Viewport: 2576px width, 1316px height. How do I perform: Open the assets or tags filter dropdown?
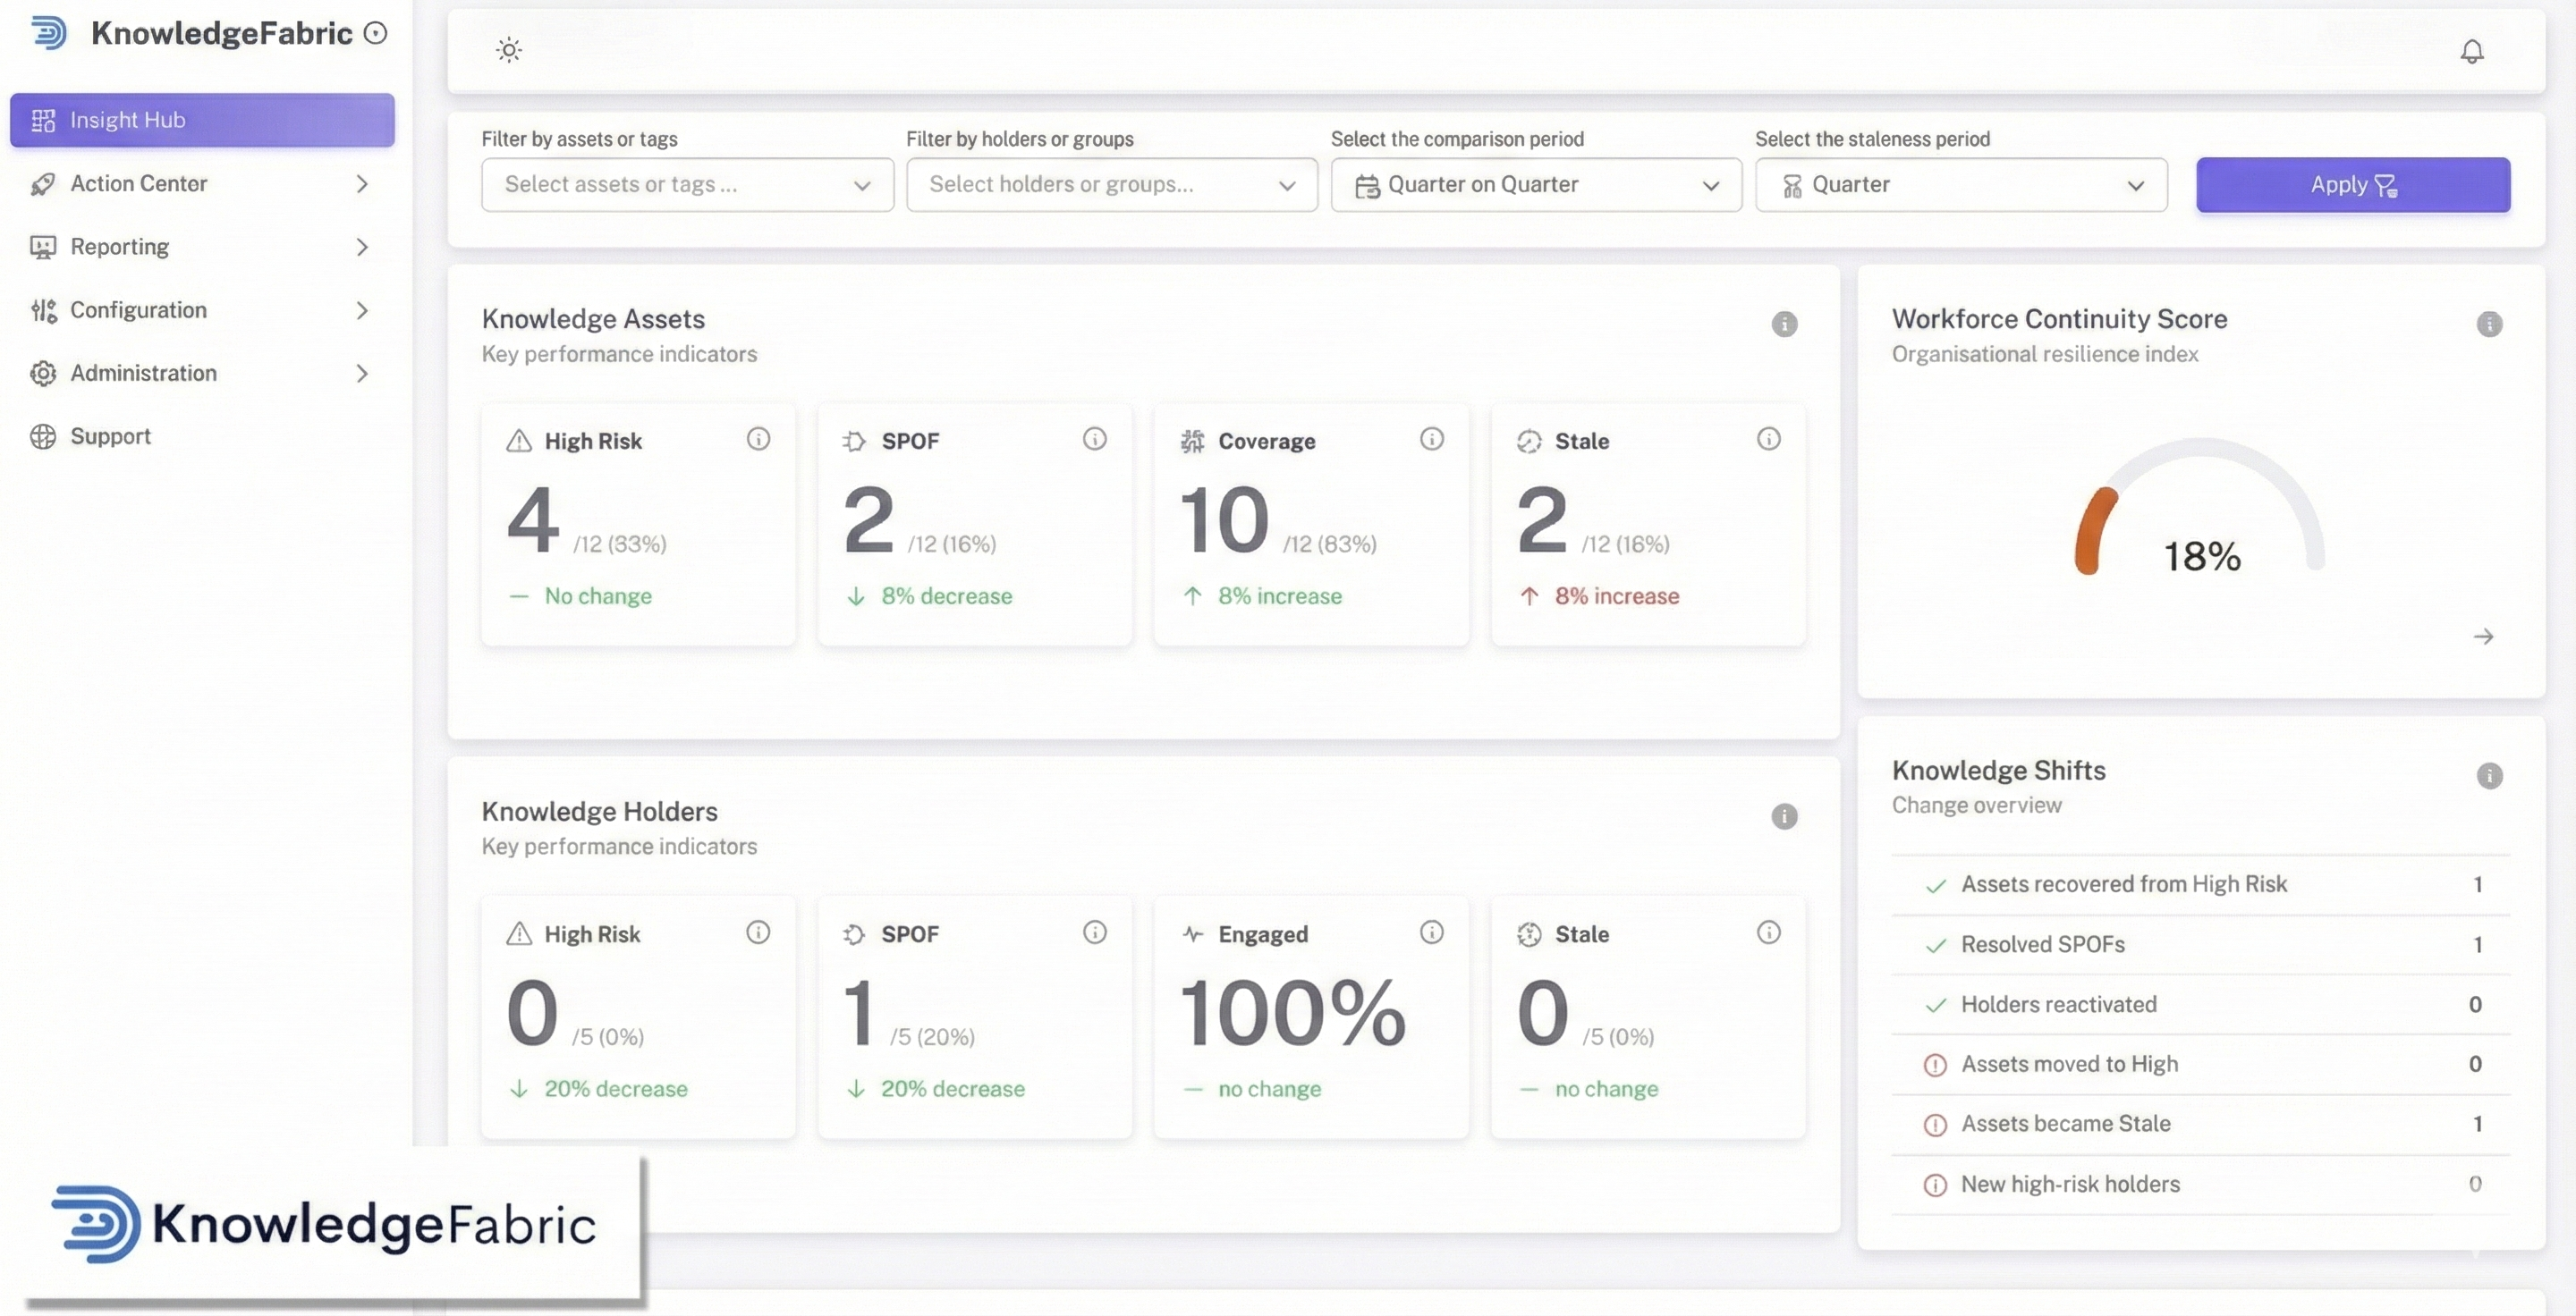pos(687,185)
